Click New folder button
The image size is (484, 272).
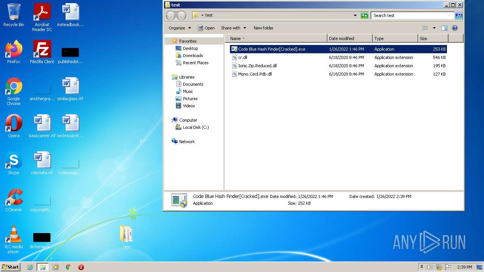264,28
